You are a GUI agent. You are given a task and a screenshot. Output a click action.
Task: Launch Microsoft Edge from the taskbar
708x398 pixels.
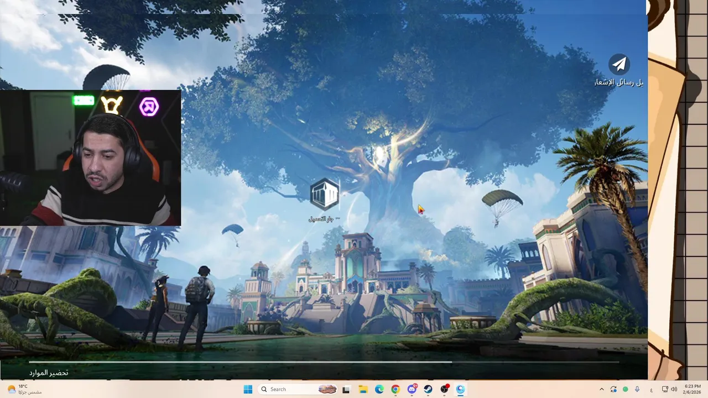[379, 389]
